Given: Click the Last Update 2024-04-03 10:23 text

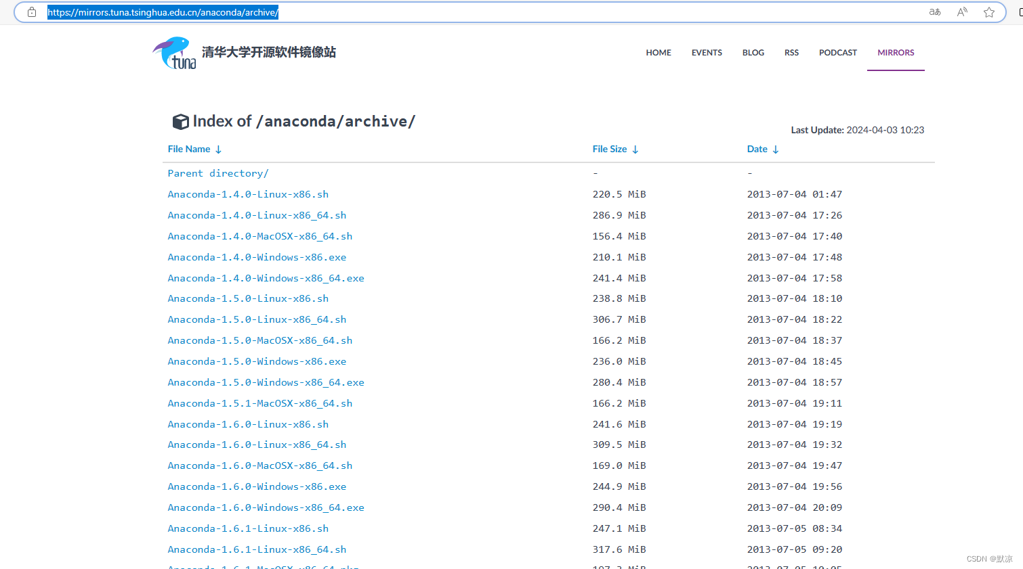Looking at the screenshot, I should [857, 131].
